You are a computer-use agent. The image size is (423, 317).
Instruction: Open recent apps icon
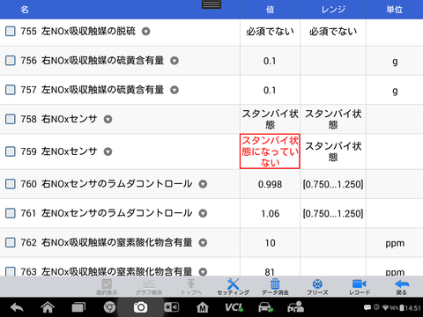(x=78, y=307)
